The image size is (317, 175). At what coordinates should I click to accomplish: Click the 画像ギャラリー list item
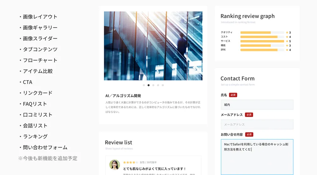click(38, 28)
